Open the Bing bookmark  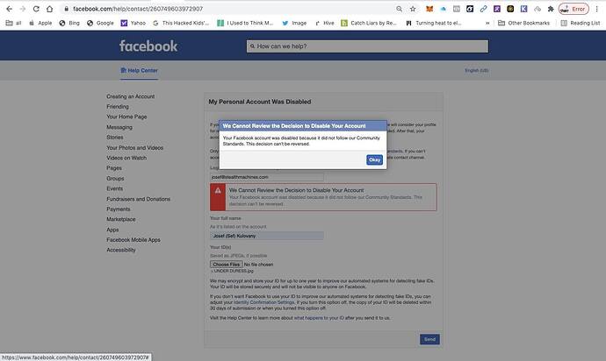pyautogui.click(x=69, y=23)
